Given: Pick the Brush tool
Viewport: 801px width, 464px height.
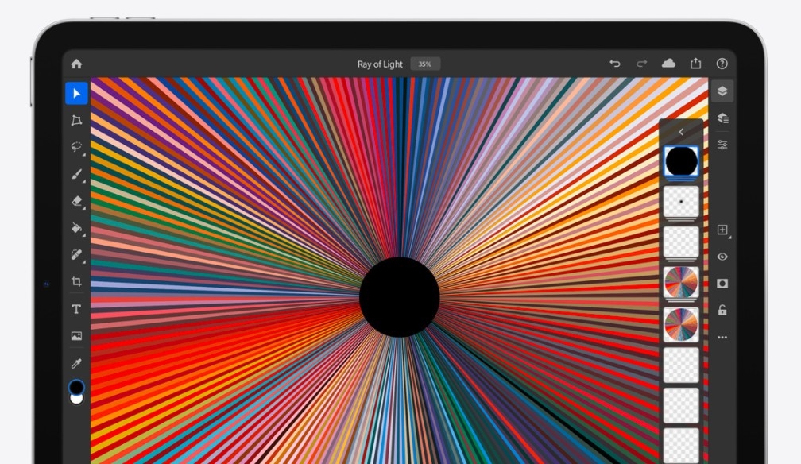Looking at the screenshot, I should (76, 174).
